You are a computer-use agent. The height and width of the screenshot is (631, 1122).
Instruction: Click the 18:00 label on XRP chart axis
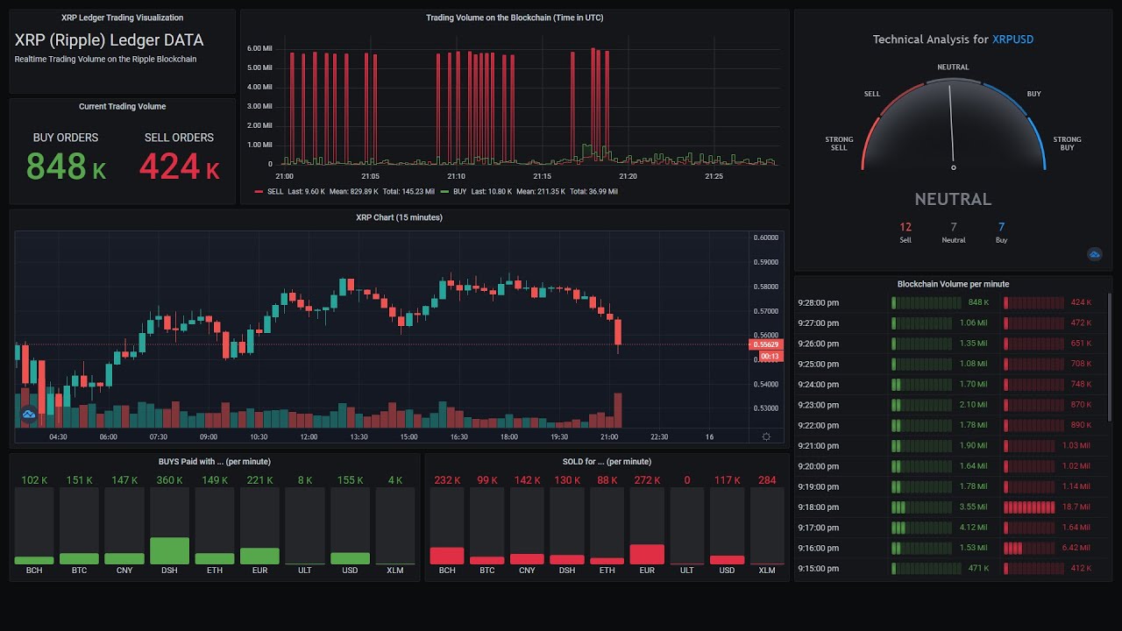[x=508, y=436]
